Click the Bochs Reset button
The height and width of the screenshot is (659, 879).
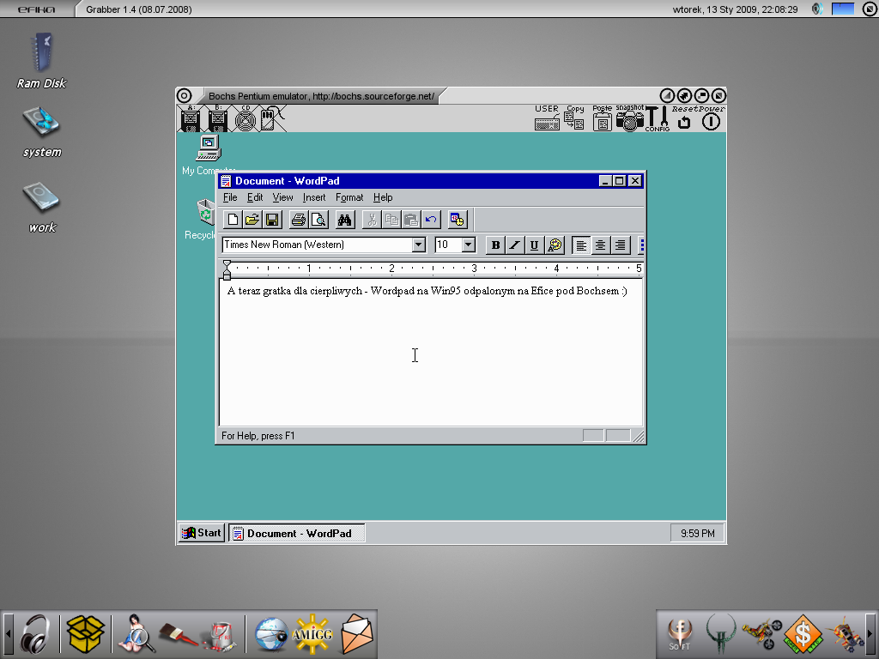tap(684, 118)
